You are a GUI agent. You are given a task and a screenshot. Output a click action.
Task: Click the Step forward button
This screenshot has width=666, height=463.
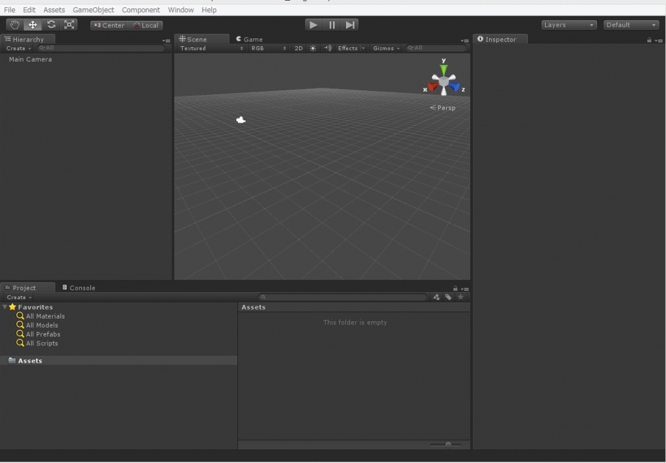pyautogui.click(x=349, y=25)
